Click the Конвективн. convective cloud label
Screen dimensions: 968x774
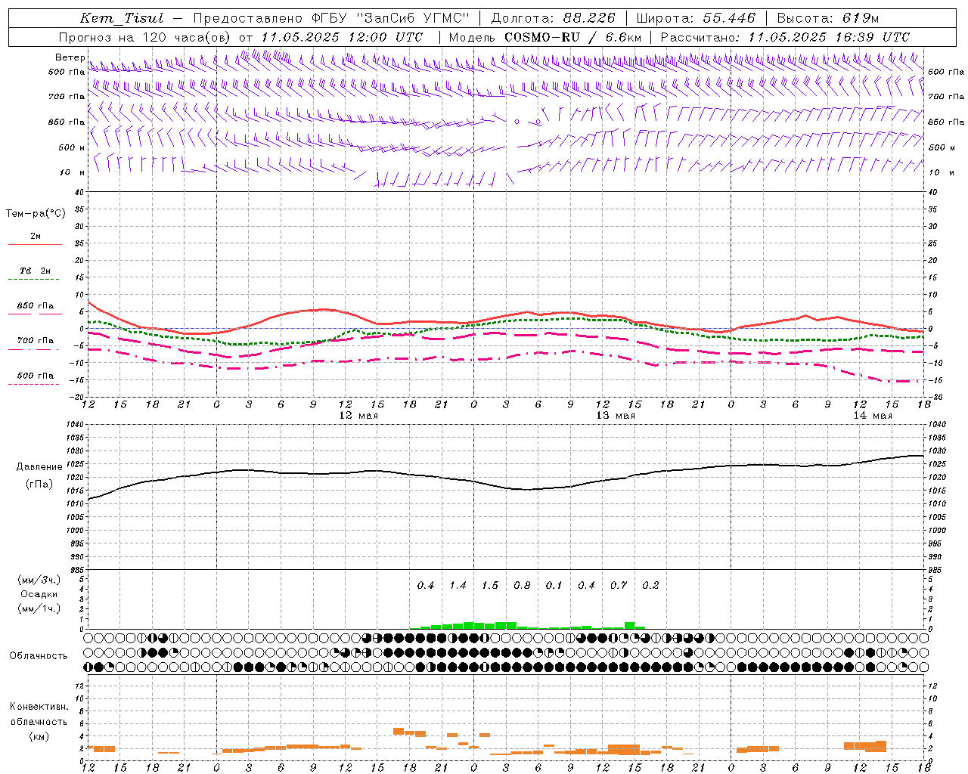click(x=39, y=707)
